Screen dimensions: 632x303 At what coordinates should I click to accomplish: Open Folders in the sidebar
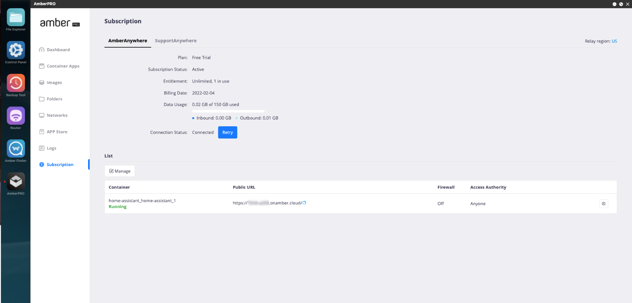[x=55, y=99]
